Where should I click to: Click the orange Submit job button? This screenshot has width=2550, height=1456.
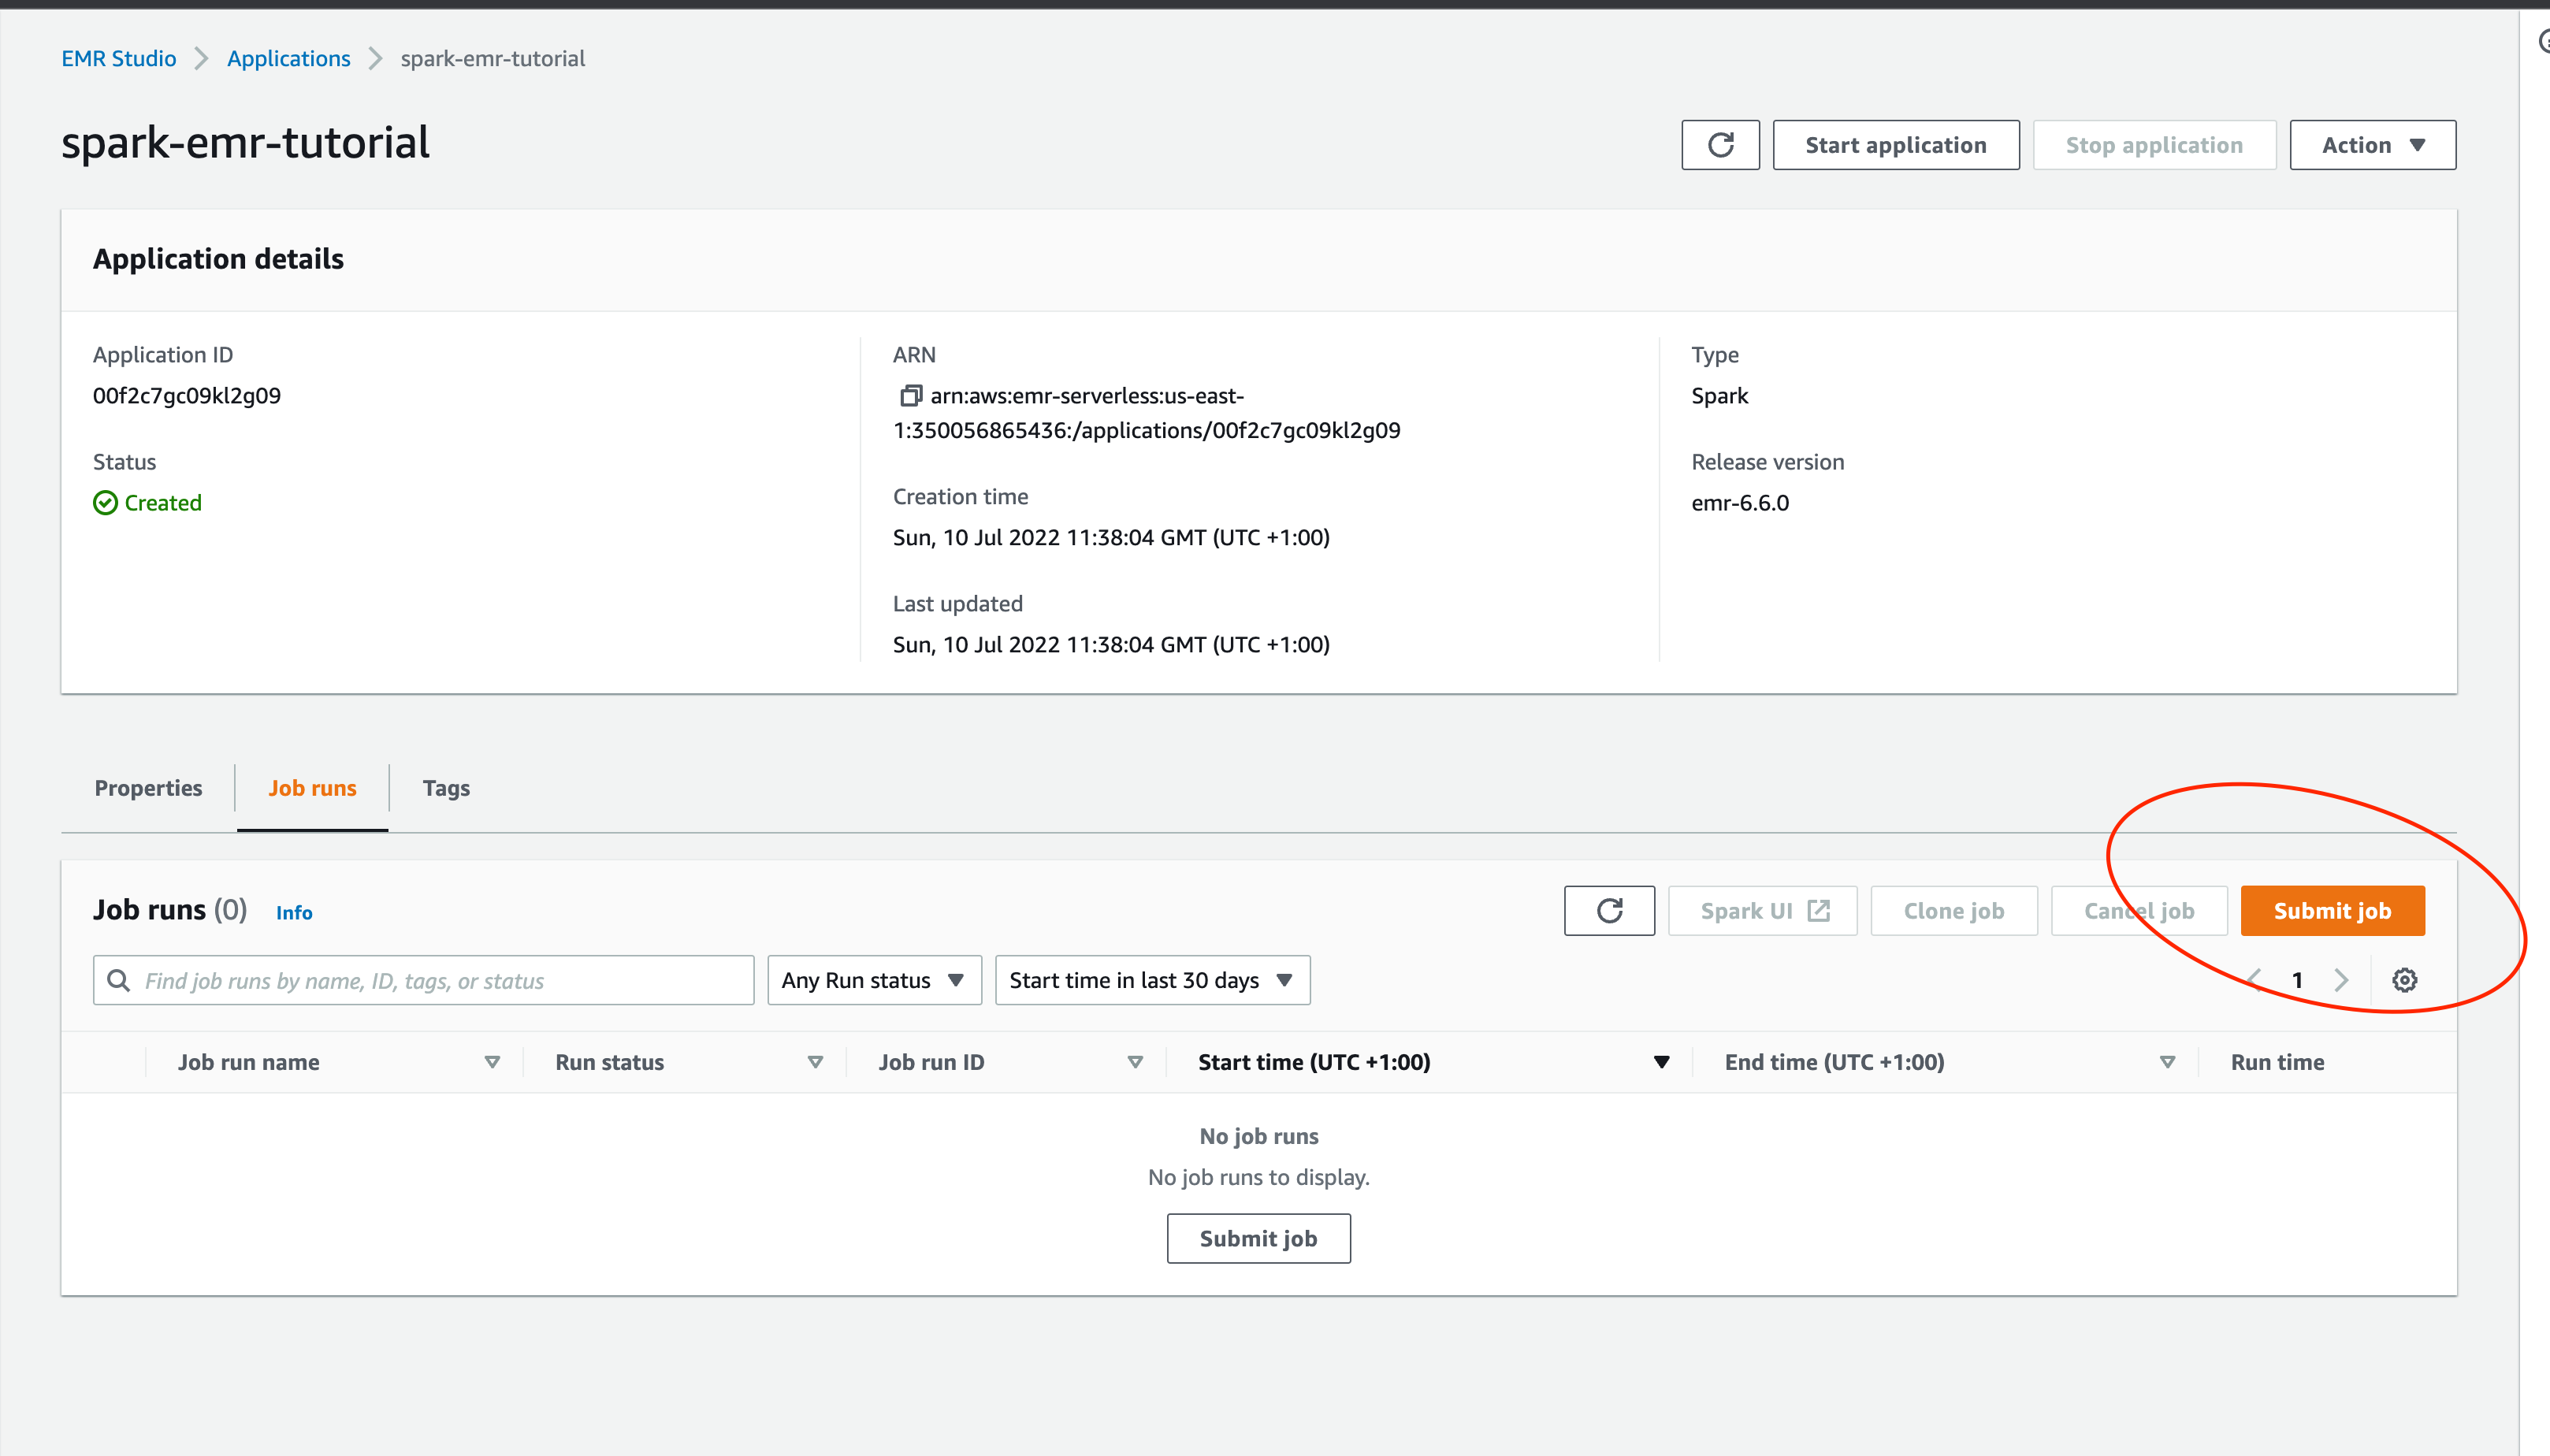[x=2332, y=910]
